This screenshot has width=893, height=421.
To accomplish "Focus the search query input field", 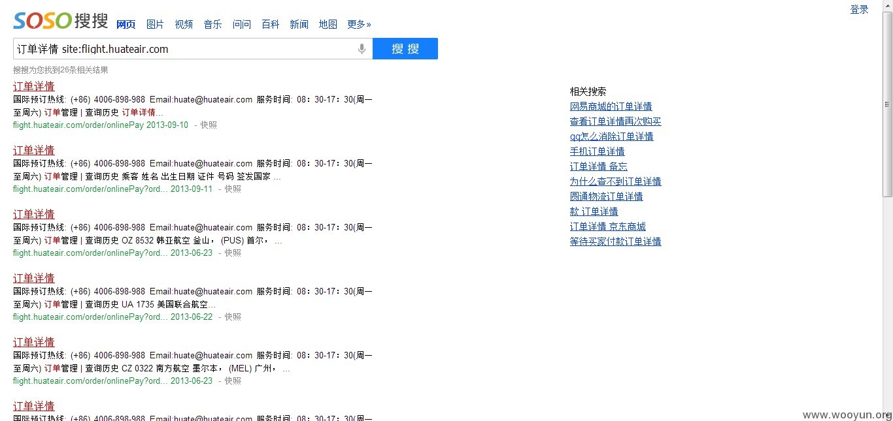I will [185, 49].
